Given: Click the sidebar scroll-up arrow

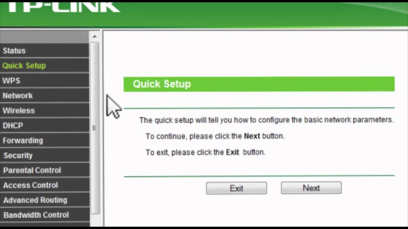Looking at the screenshot, I should point(94,37).
